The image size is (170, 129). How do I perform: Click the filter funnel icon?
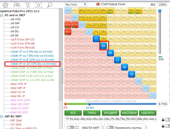28,5
